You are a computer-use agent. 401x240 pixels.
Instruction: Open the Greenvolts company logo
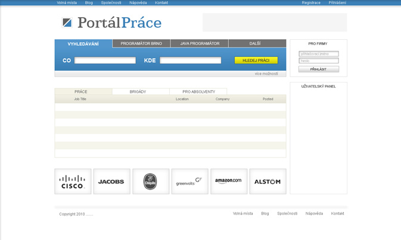point(189,181)
